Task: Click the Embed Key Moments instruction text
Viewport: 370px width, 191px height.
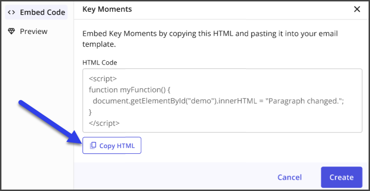Action: pyautogui.click(x=210, y=39)
